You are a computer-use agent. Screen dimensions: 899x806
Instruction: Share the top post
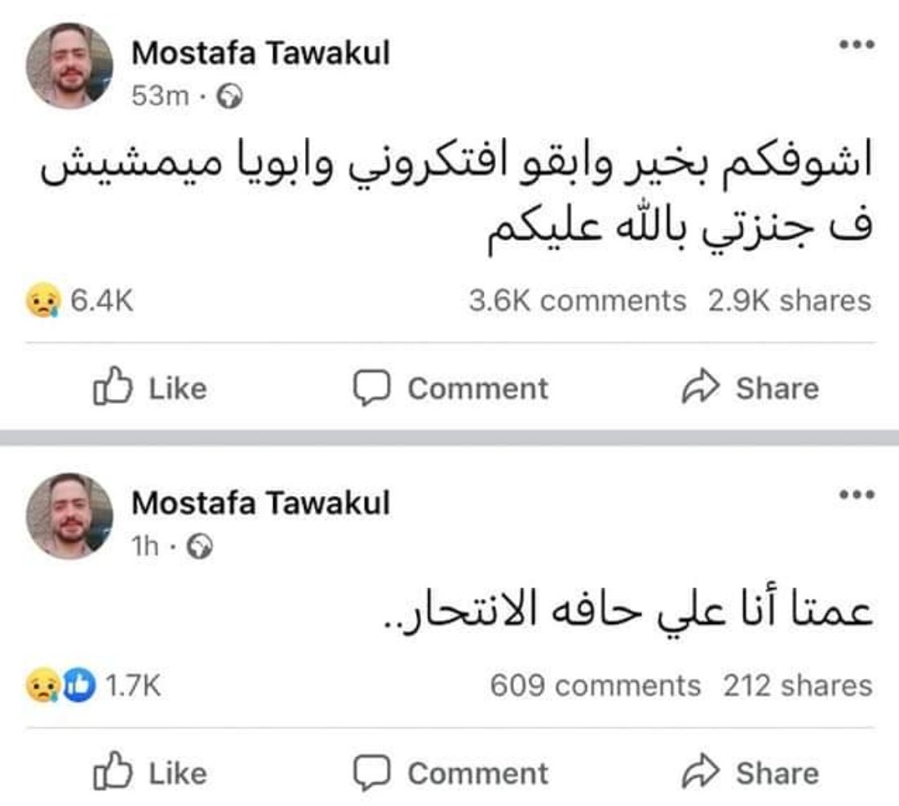pyautogui.click(x=749, y=388)
